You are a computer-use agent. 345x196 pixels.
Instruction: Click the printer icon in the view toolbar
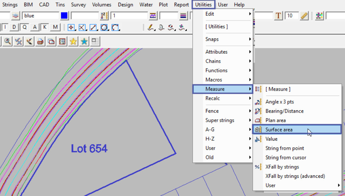coord(40,41)
